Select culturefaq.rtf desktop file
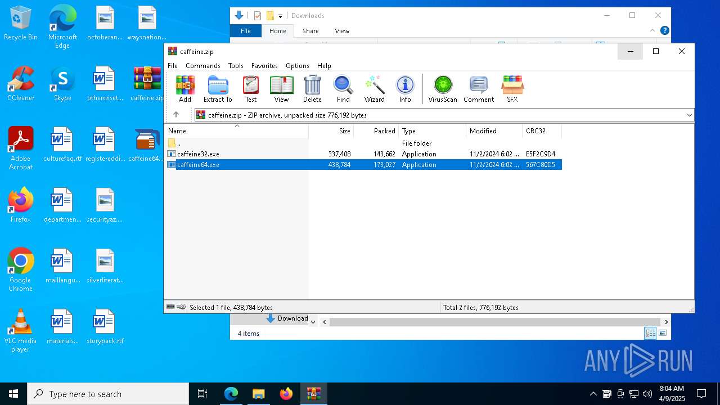The width and height of the screenshot is (720, 405). click(62, 145)
